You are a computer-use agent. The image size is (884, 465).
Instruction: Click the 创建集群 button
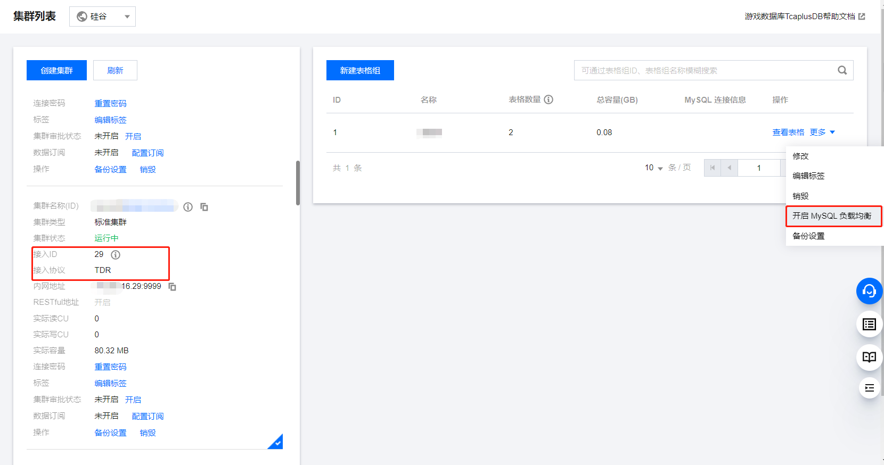pos(56,70)
